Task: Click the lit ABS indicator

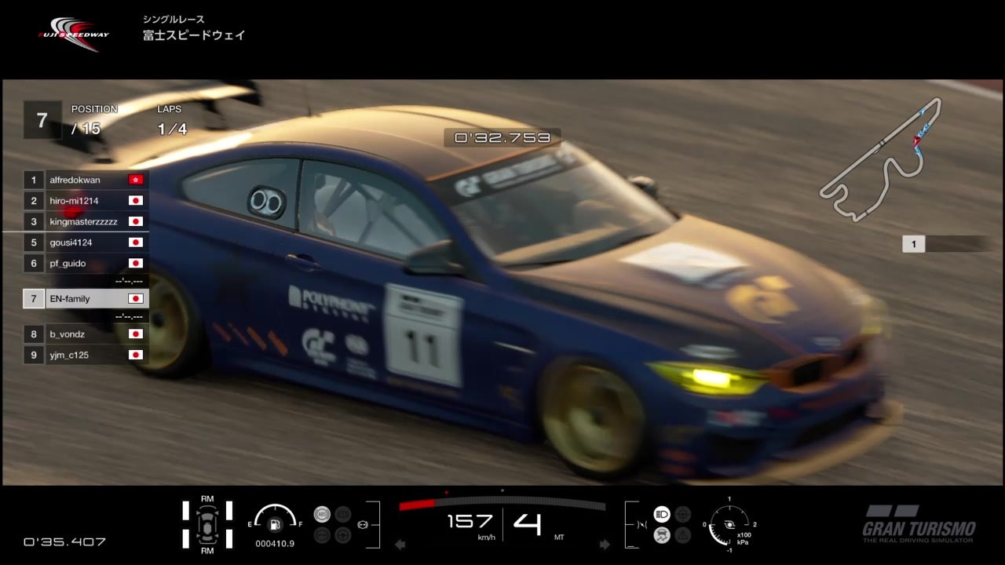Action: 322,515
